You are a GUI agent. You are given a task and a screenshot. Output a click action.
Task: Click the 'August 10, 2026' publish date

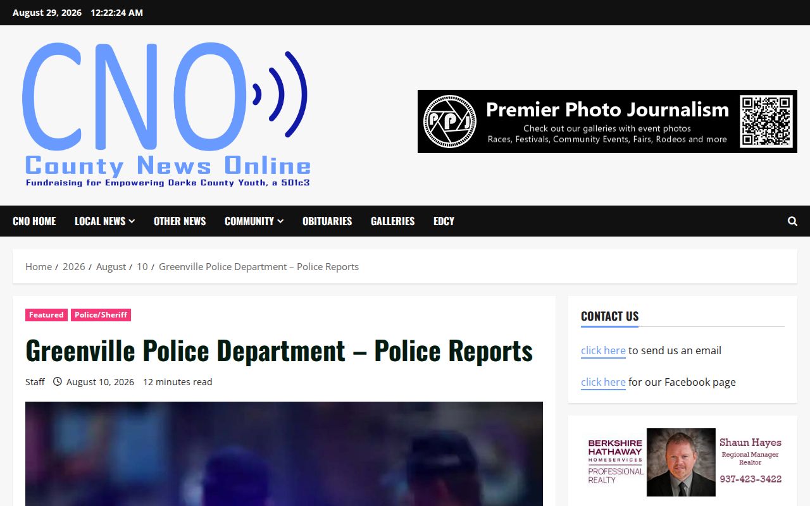click(x=100, y=382)
